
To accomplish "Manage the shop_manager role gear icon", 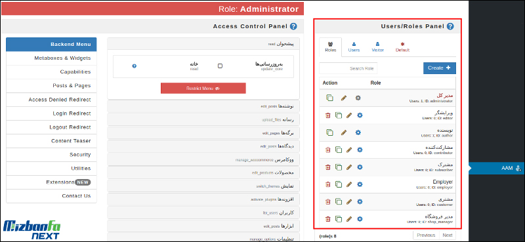I will (360, 219).
